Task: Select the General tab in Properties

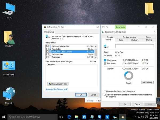Action: 109,40
